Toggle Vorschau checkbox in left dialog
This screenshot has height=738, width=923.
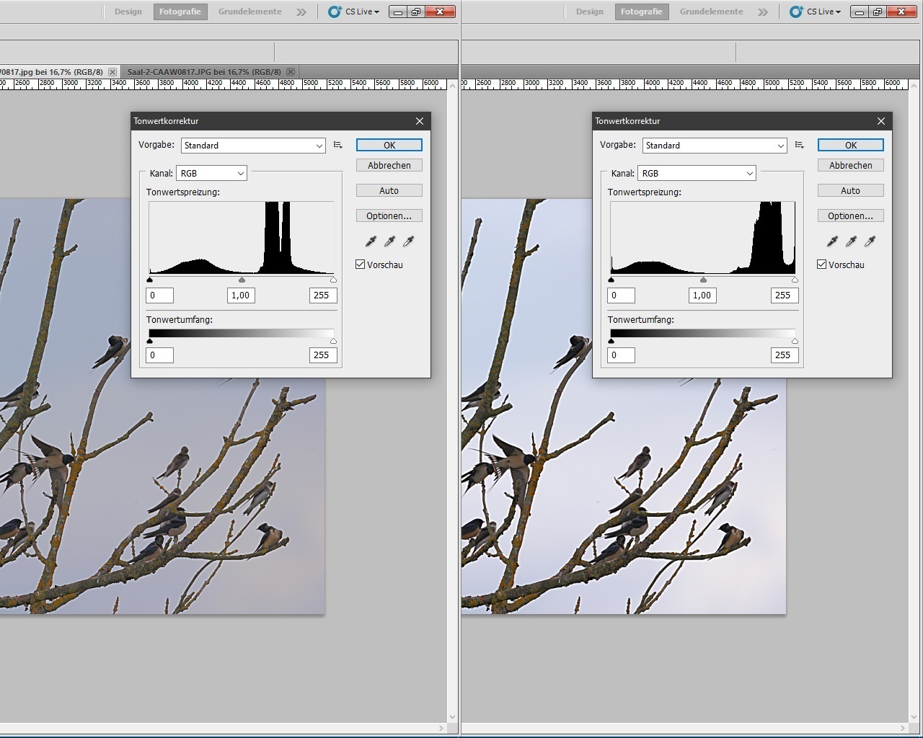(361, 264)
